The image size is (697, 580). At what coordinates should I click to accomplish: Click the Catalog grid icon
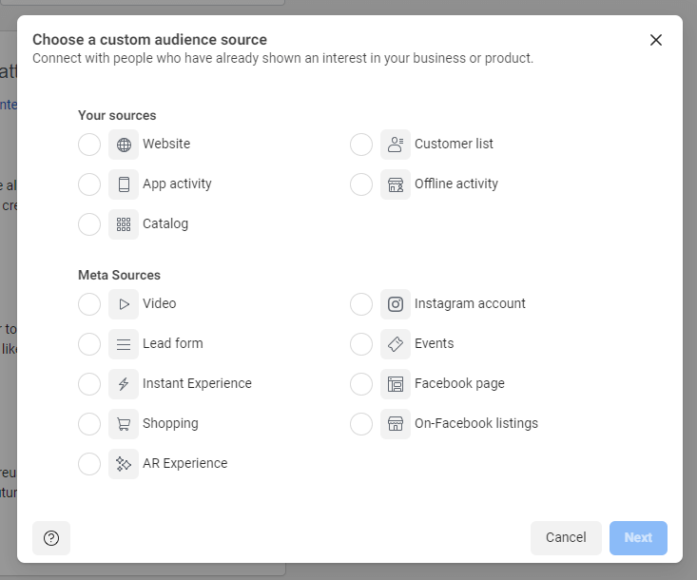[x=124, y=224]
